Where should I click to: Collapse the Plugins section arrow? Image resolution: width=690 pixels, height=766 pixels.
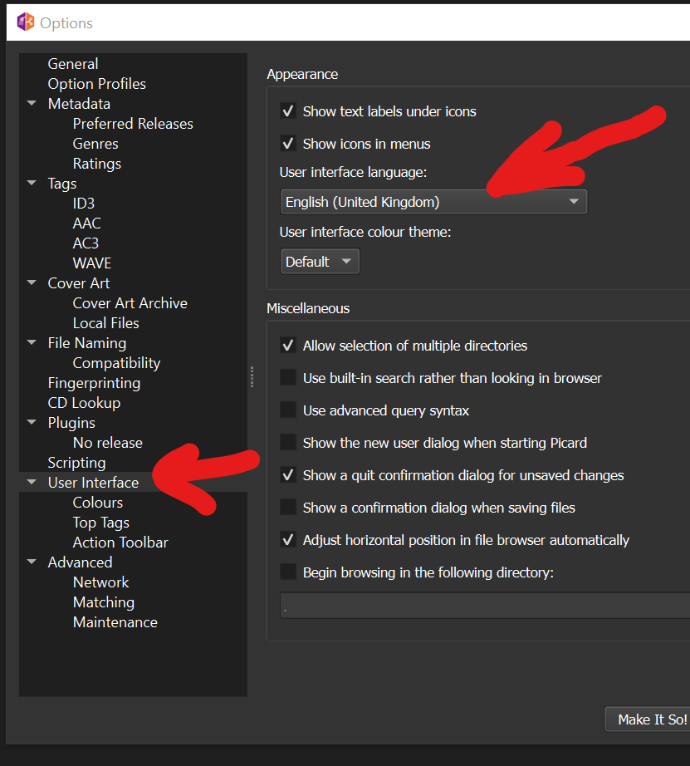point(32,423)
